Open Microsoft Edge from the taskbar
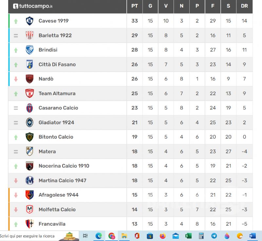Viewport: 262px width, 241px height. (x=99, y=236)
